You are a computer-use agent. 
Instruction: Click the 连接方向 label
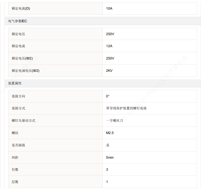tap(18, 96)
